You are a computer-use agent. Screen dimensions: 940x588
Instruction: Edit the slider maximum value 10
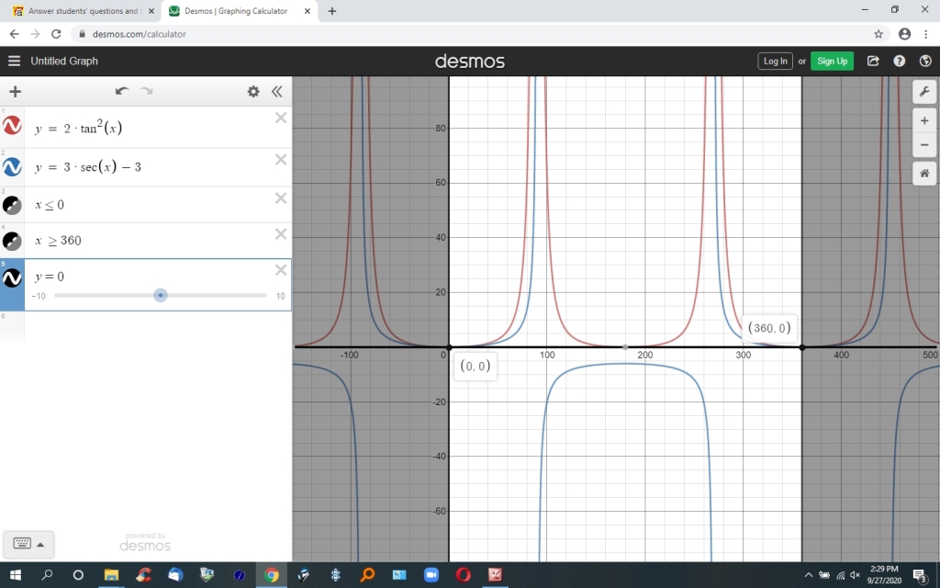[x=280, y=296]
